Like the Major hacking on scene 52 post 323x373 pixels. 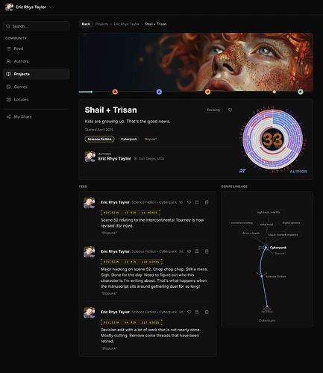[189, 251]
